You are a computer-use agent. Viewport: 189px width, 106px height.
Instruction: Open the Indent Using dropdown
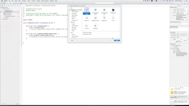pos(182,37)
